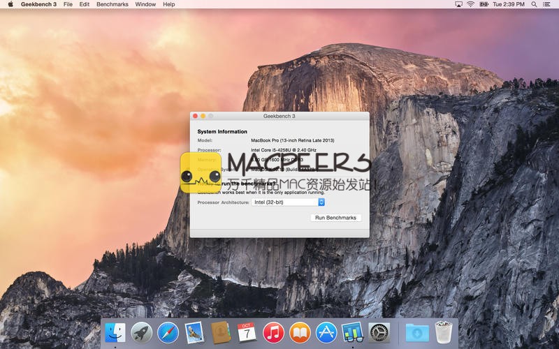This screenshot has width=559, height=349.
Task: Open iBooks from the dock
Action: (x=300, y=333)
